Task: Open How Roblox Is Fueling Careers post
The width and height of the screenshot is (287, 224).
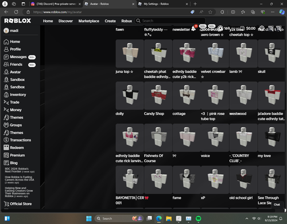Action: tap(20, 180)
